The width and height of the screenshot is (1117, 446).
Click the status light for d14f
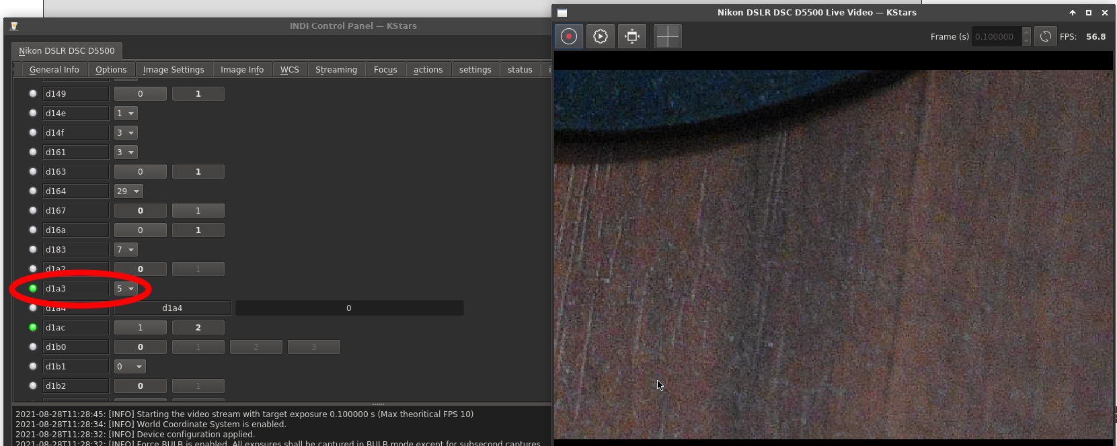tap(32, 132)
